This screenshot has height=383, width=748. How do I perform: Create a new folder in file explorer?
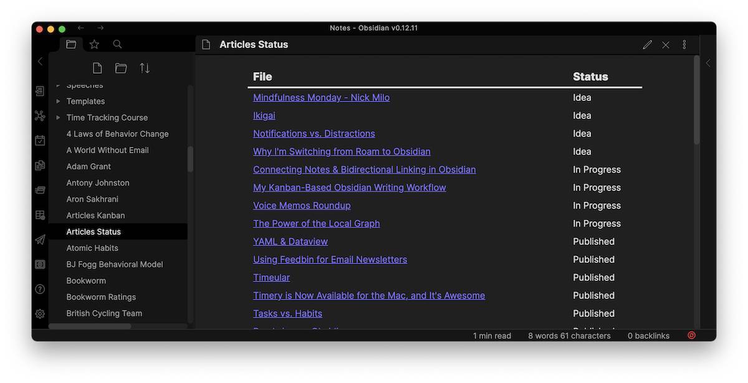[121, 68]
